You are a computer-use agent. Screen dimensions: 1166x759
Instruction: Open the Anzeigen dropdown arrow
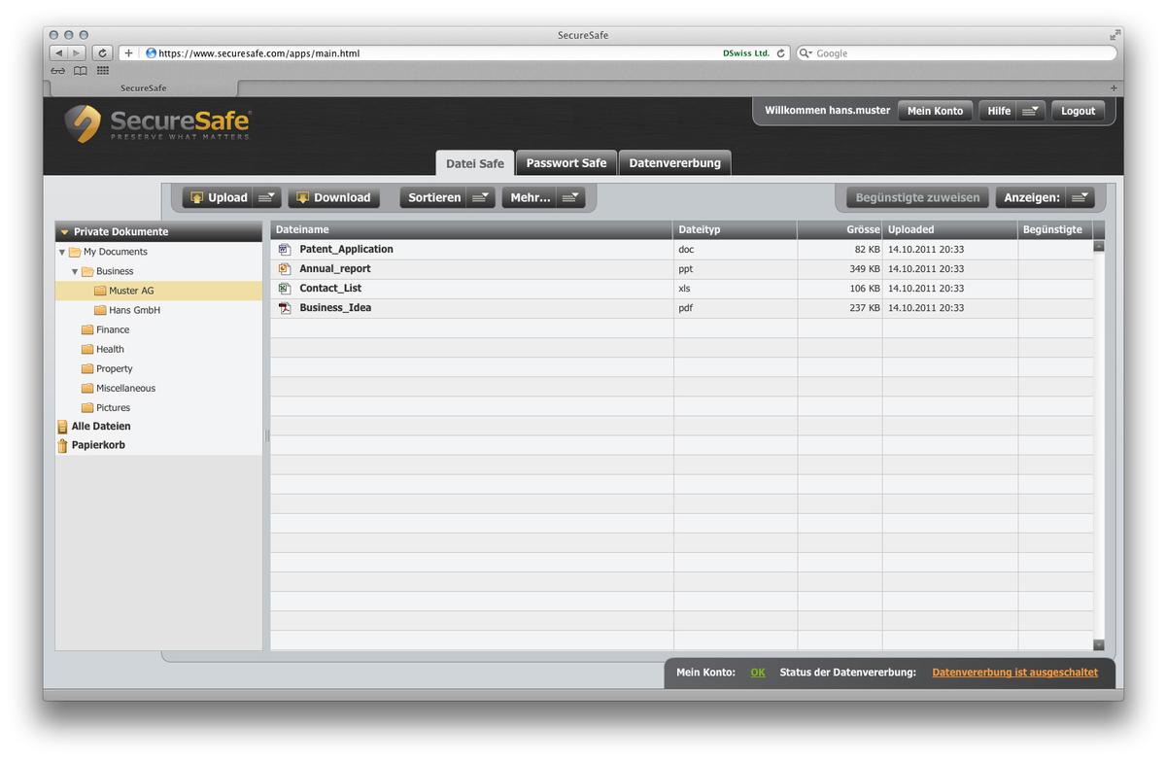click(1080, 197)
